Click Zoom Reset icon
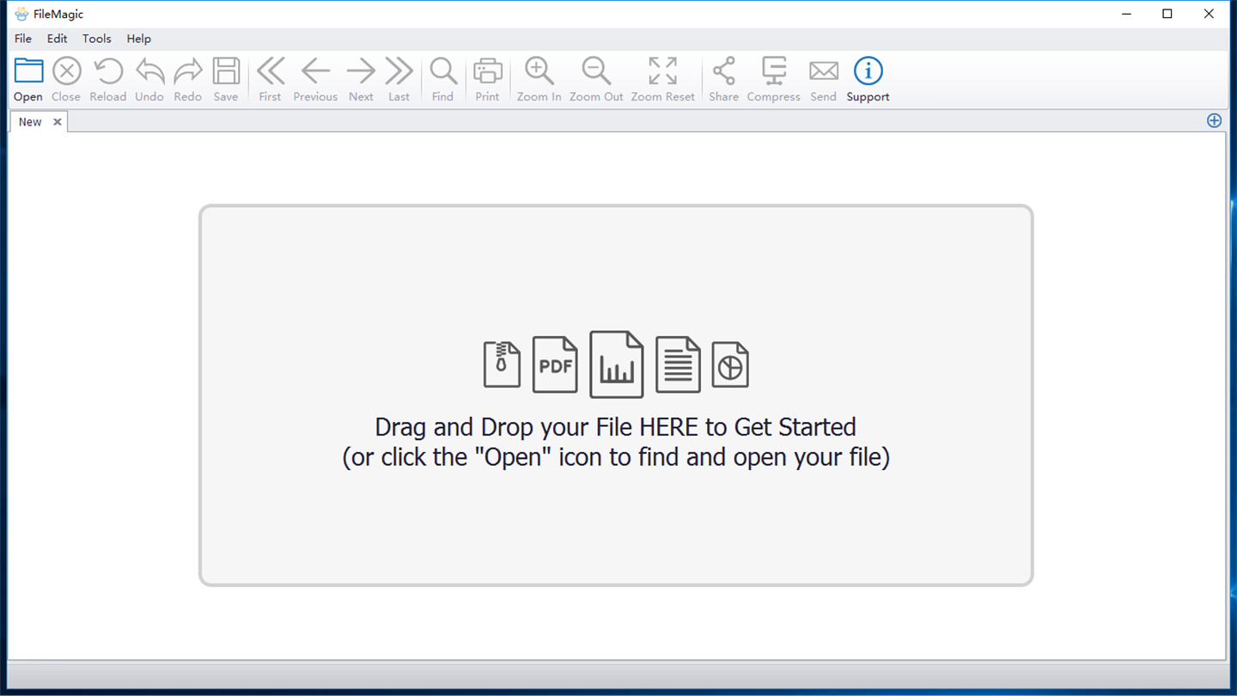The height and width of the screenshot is (696, 1237). tap(663, 71)
